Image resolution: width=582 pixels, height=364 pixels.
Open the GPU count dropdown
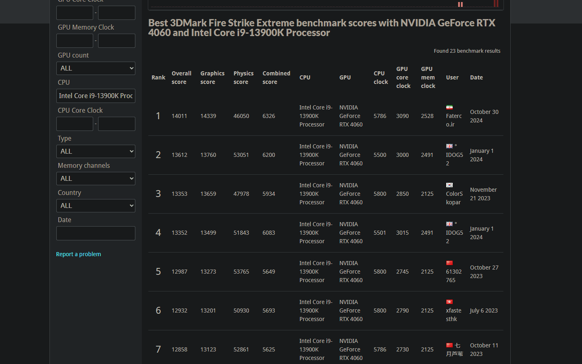pyautogui.click(x=96, y=69)
